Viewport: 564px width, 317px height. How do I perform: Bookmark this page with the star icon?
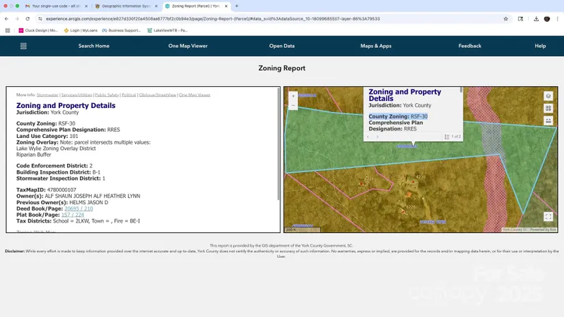[x=506, y=19]
